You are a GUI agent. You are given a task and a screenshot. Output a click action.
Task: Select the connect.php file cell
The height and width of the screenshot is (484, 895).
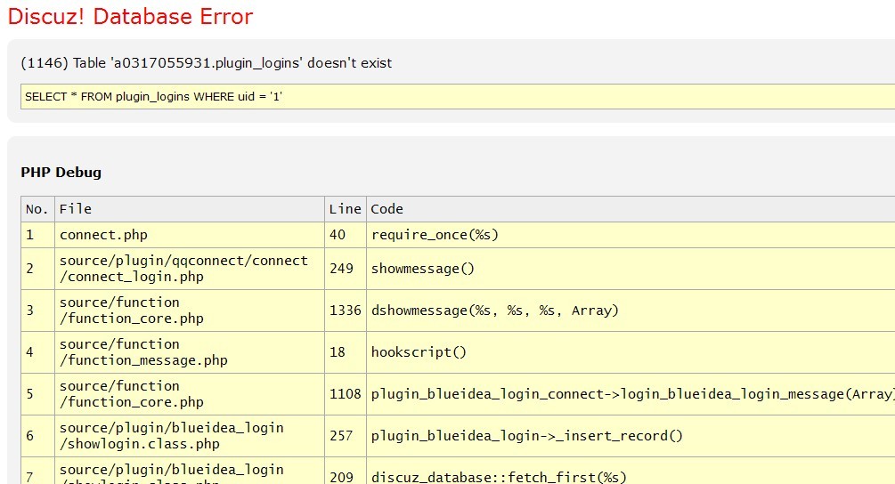point(103,235)
